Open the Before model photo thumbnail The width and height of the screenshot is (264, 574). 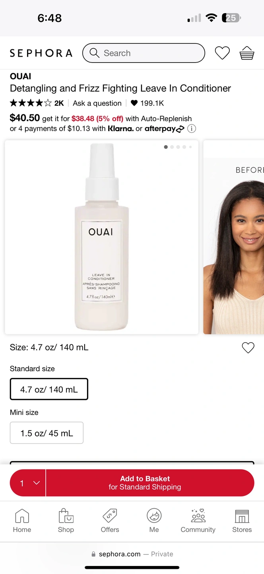tap(234, 237)
